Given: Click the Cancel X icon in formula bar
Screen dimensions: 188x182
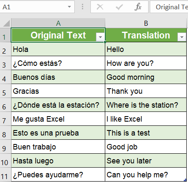Looking at the screenshot, I should click(100, 7).
